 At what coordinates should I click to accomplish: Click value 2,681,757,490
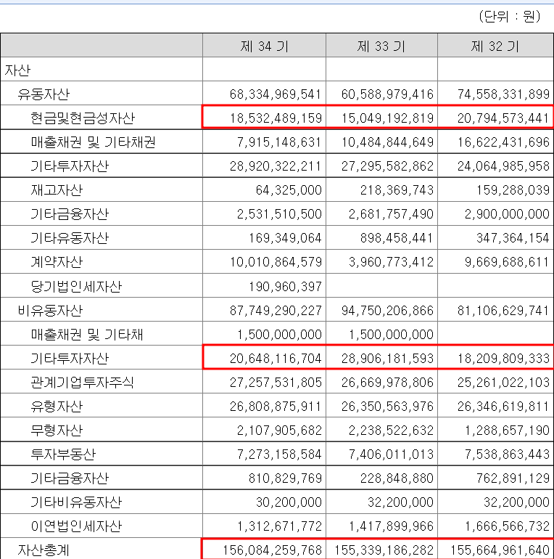391,214
